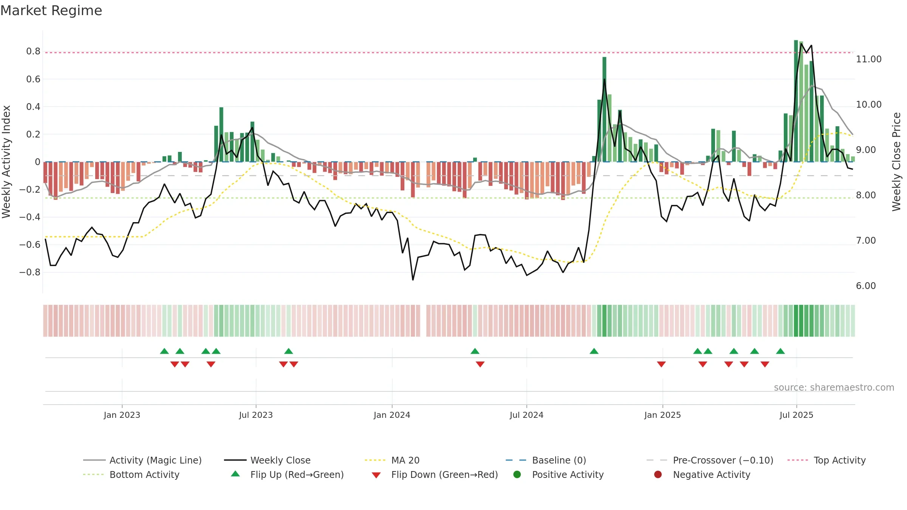Click the flip-up marker near Oct 2024
Viewport: 907px width, 510px height.
(594, 351)
